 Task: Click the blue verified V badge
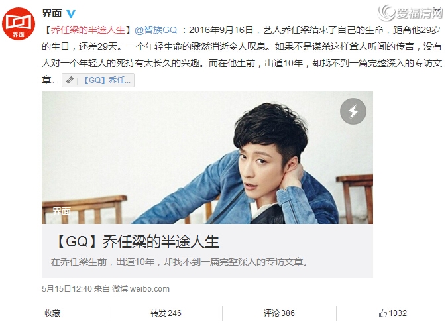70,13
